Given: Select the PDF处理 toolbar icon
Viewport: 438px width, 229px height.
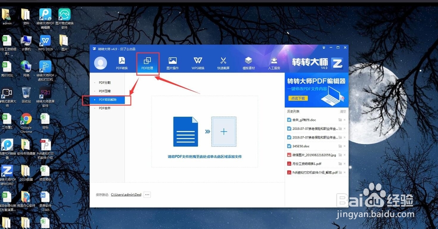Looking at the screenshot, I should click(147, 63).
